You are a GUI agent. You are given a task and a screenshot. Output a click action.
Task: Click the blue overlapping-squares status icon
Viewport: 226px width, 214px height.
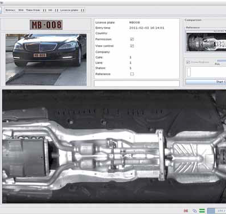pos(194,211)
